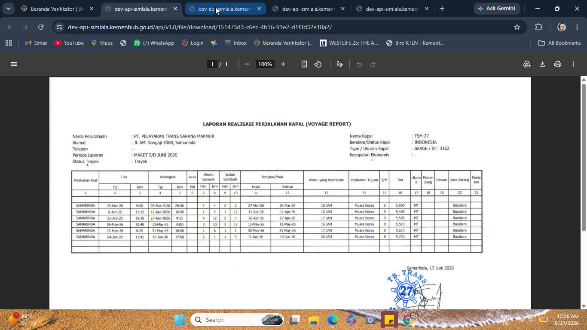Viewport: 587px width, 330px height.
Task: Open the YouTube bookmark
Action: pos(69,43)
